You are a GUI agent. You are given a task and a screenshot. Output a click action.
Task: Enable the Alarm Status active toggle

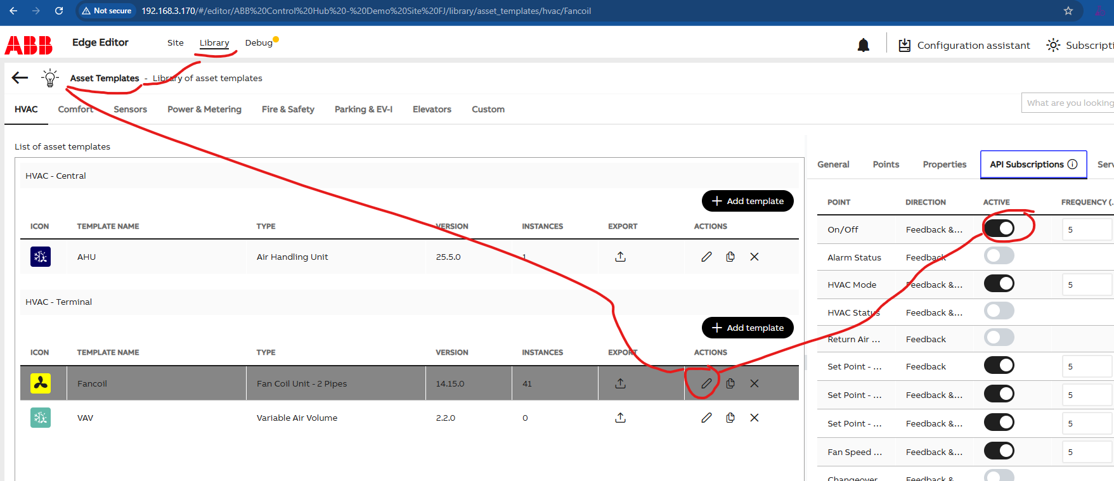pyautogui.click(x=999, y=256)
